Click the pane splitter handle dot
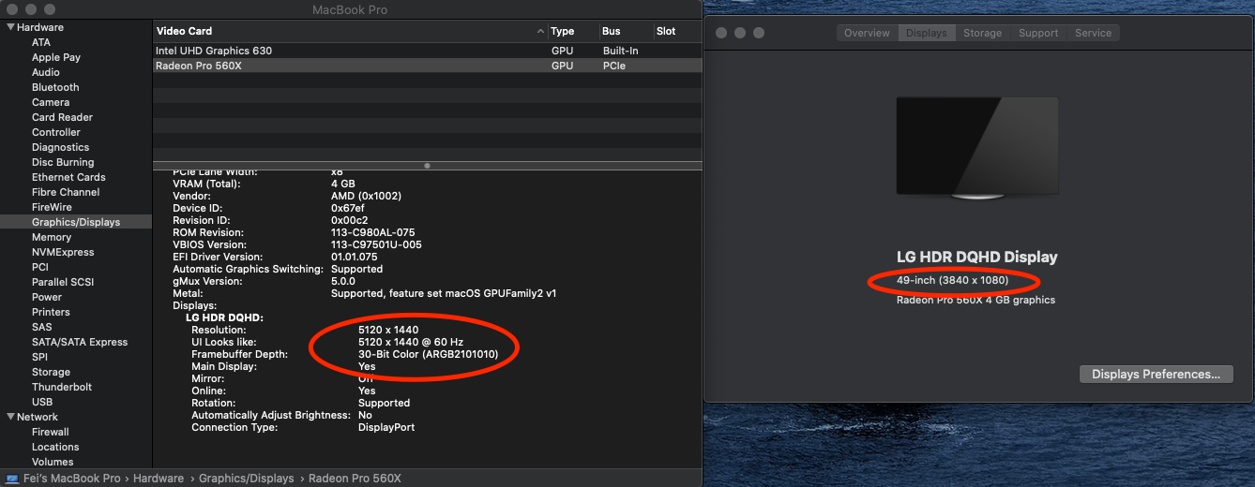The width and height of the screenshot is (1255, 487). point(427,166)
